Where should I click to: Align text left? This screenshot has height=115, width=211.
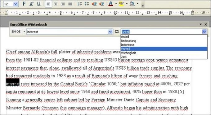pos(48,4)
